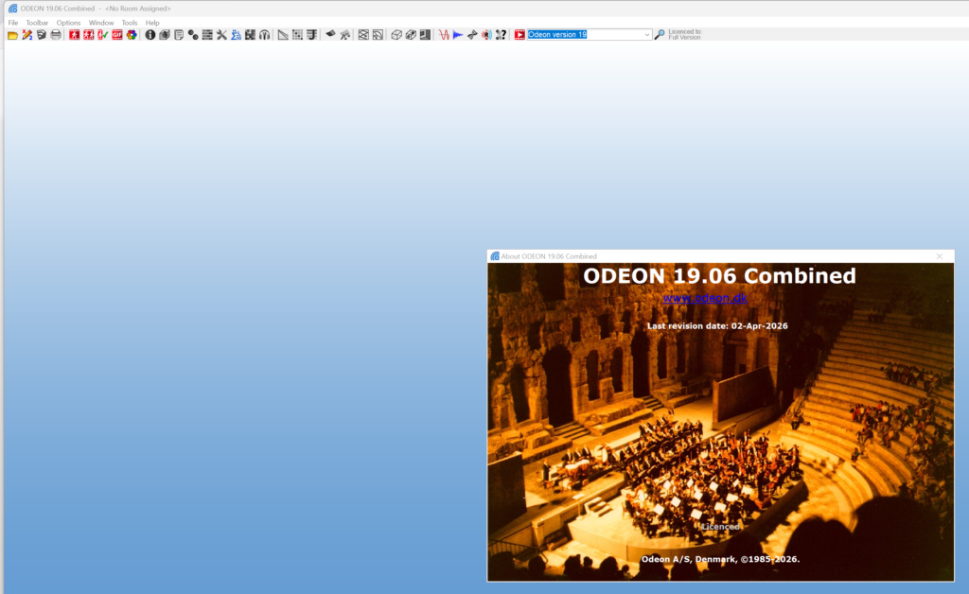Click 'Last revision date: 02-Apr-2026' text
Image resolution: width=969 pixels, height=594 pixels.
717,326
